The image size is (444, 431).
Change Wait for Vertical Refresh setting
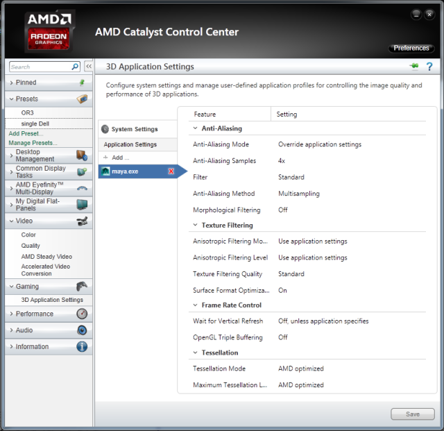pos(323,321)
